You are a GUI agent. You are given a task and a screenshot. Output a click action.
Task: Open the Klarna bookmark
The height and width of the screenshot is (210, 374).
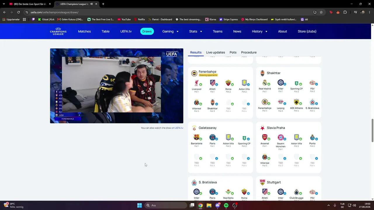[x=211, y=20]
